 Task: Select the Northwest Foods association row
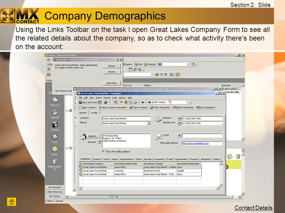(x=140, y=171)
